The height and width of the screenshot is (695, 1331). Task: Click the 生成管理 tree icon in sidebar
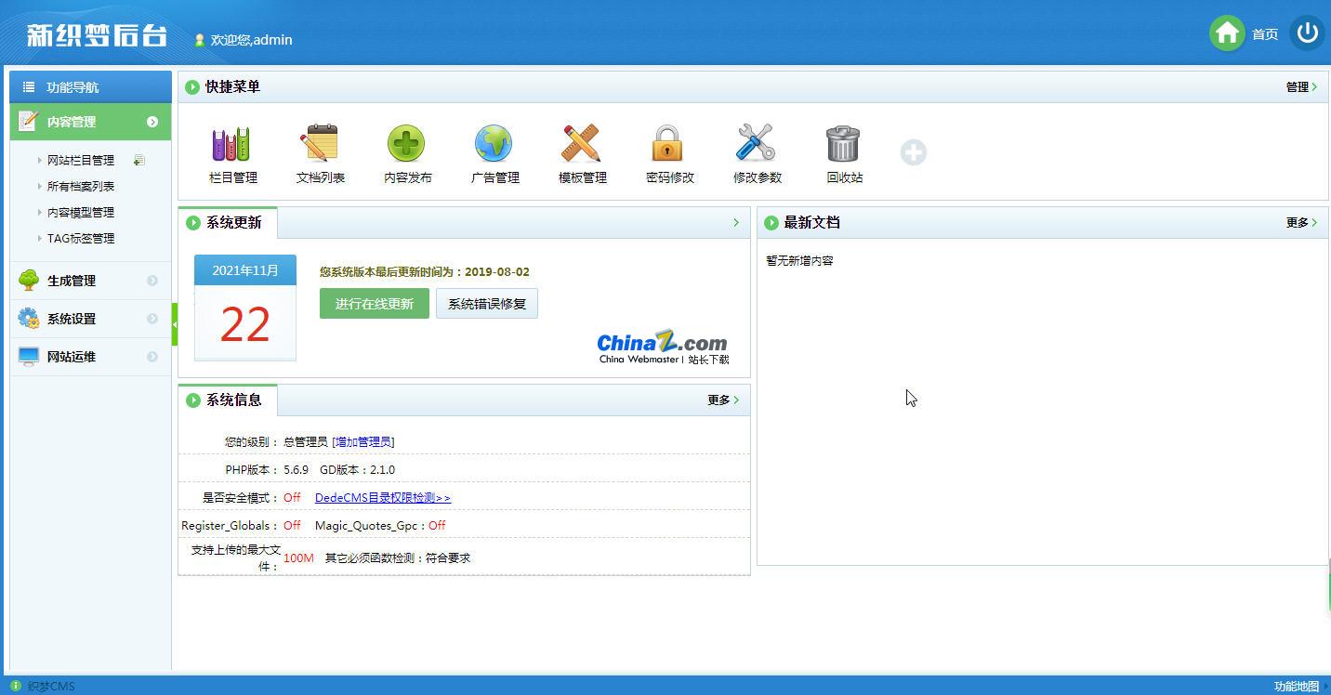tap(29, 280)
